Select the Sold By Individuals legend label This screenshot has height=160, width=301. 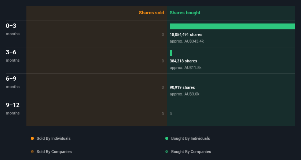point(54,138)
